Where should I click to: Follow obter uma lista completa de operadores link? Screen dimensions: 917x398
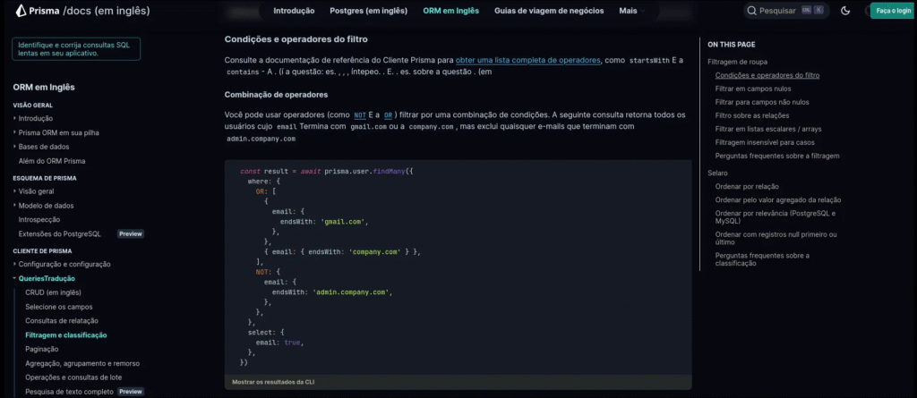tap(528, 60)
